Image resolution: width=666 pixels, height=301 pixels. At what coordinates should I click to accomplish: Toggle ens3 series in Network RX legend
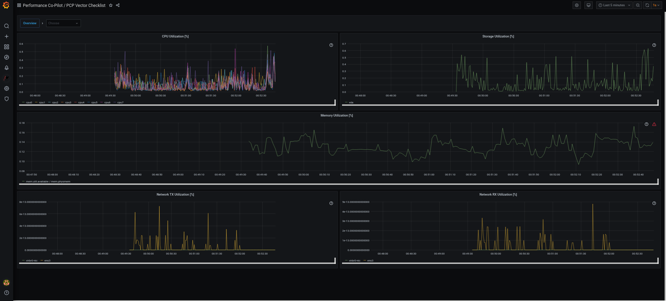click(370, 261)
